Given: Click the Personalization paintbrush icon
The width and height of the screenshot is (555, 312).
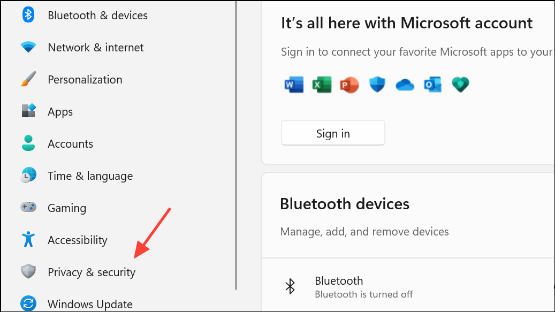Looking at the screenshot, I should point(28,79).
